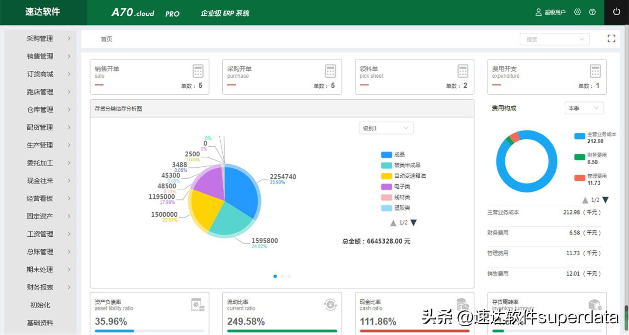Click the 采购开单 purchase card icon

[330, 71]
